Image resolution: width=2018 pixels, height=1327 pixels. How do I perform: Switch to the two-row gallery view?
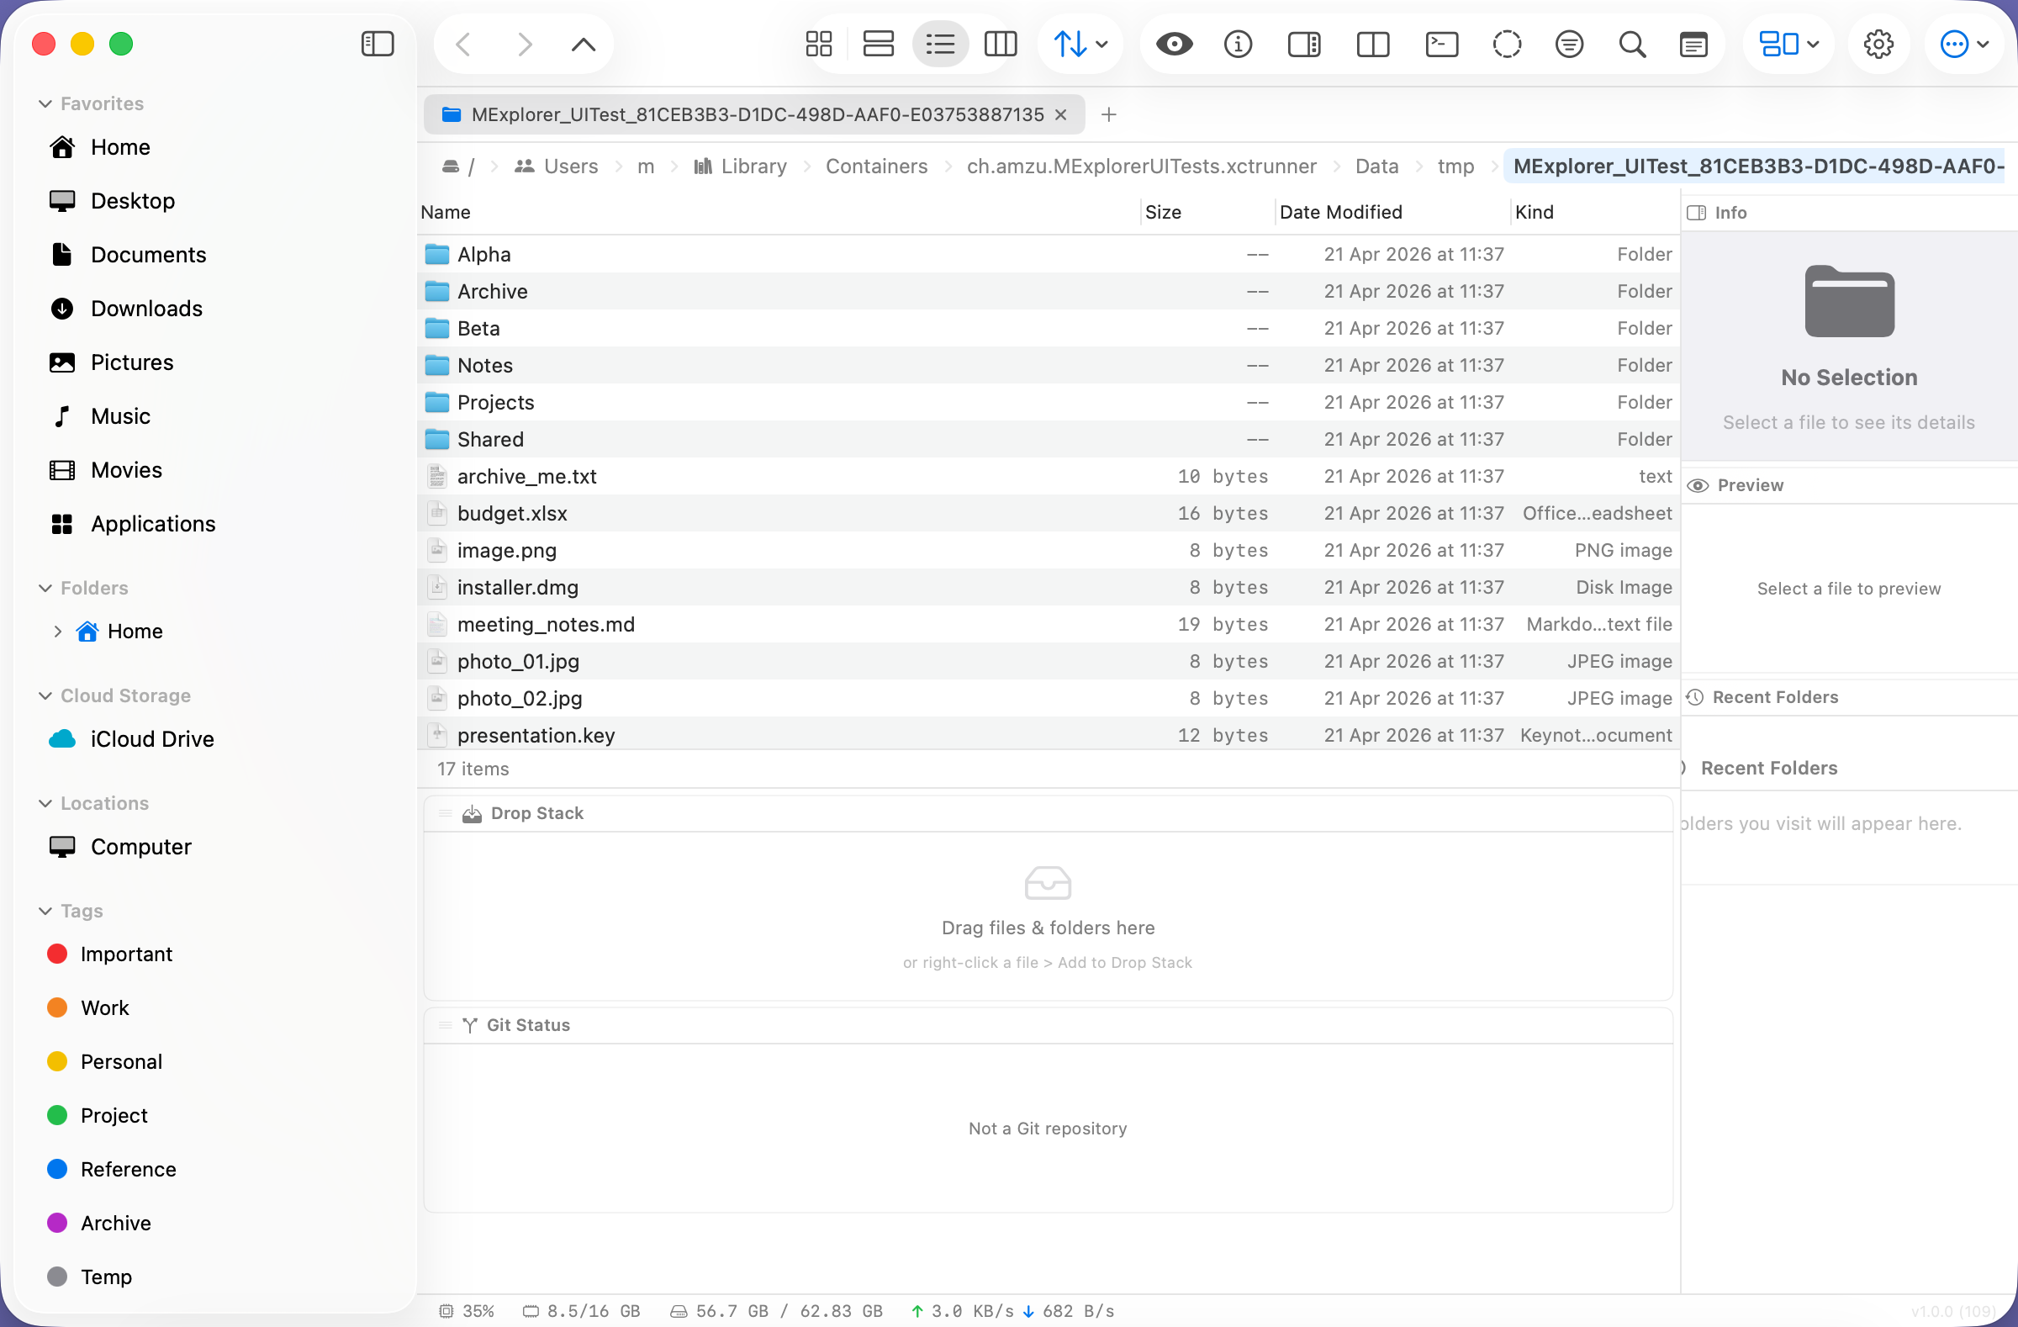(x=879, y=43)
